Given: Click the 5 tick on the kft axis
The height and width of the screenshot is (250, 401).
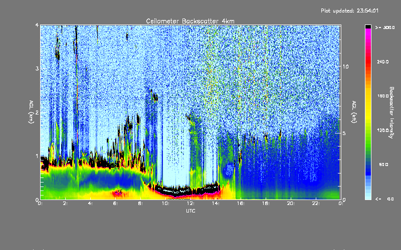Looking at the screenshot, I should click(344, 133).
